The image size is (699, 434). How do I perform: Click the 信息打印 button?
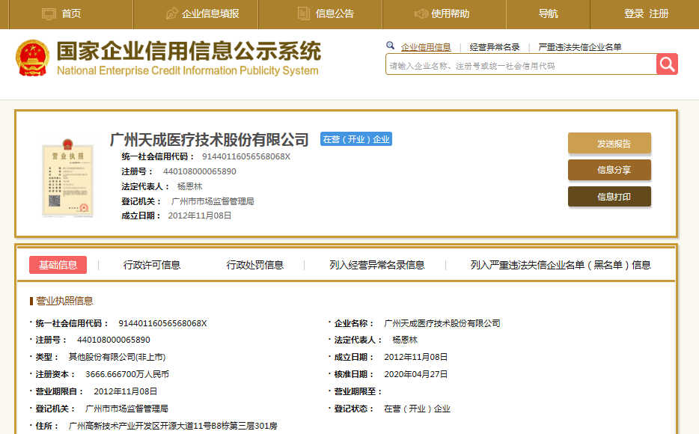(x=609, y=197)
